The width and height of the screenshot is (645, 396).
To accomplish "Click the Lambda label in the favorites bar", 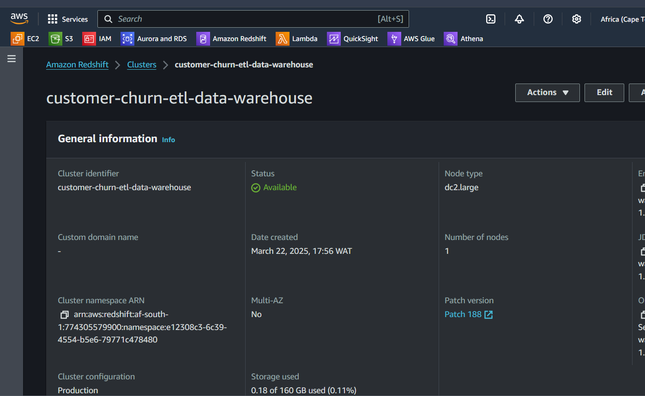I will click(305, 39).
